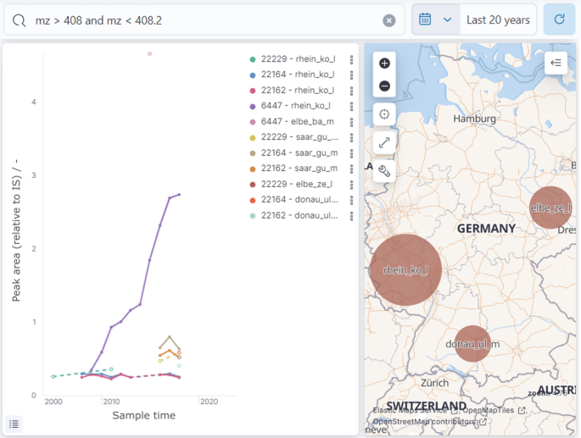
Task: Click the rhein_ko_l circle on the map
Action: click(x=405, y=269)
